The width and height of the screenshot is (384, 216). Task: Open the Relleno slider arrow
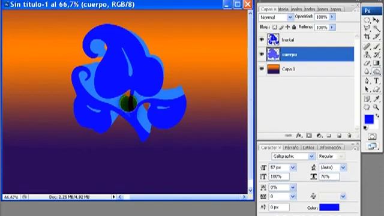pos(332,27)
